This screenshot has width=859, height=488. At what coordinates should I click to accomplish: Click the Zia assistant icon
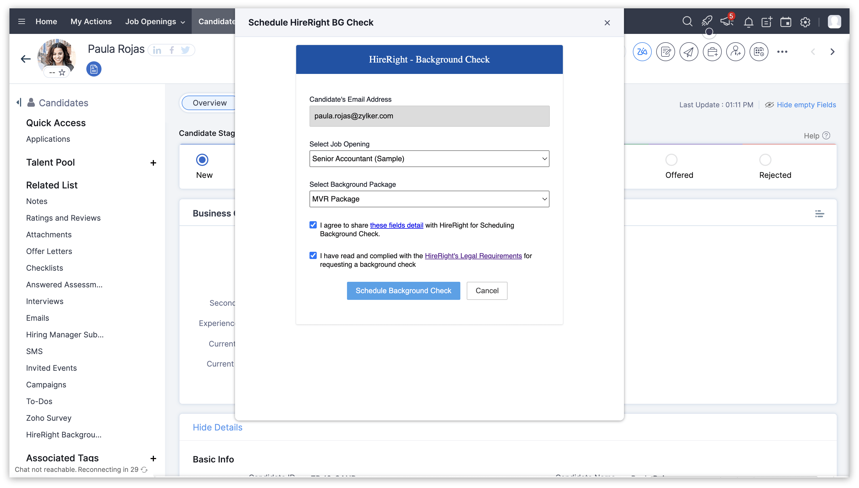tap(642, 52)
